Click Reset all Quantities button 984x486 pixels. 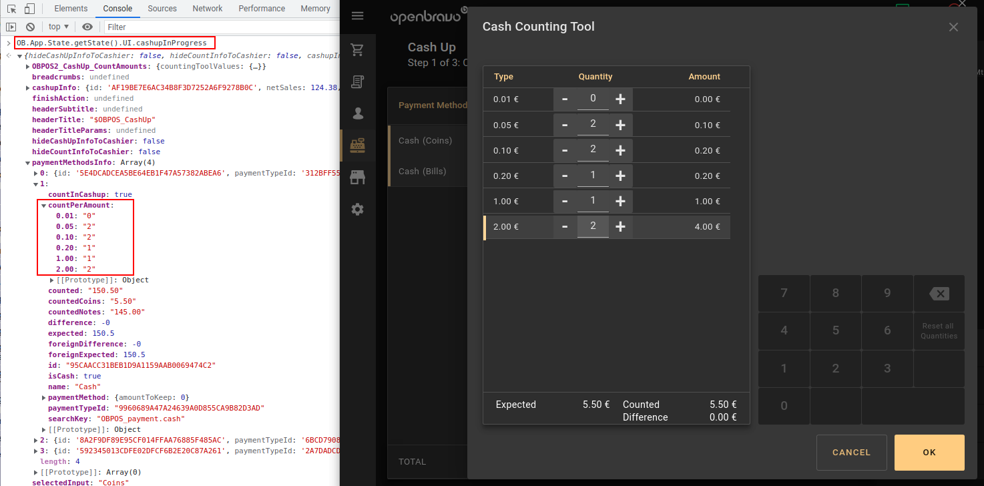pyautogui.click(x=939, y=331)
